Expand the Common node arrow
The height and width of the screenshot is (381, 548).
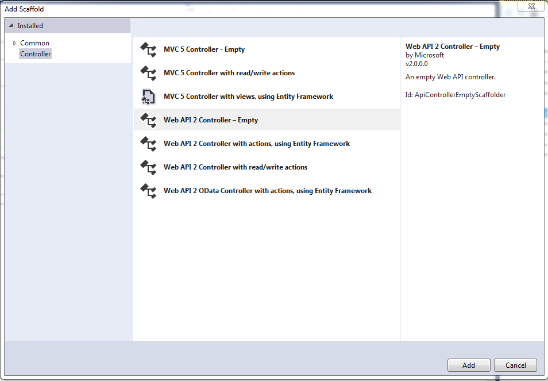(x=15, y=43)
